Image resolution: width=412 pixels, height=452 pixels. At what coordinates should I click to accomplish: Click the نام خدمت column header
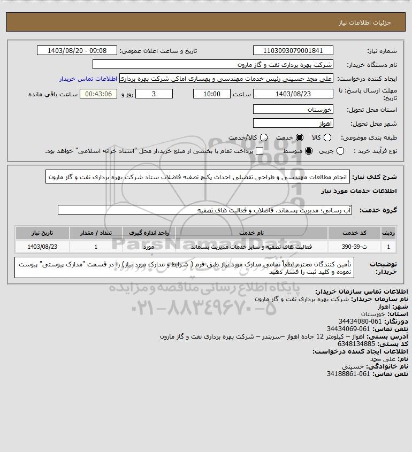coord(251,233)
